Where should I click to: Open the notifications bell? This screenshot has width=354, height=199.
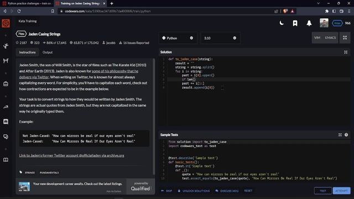coord(309,23)
